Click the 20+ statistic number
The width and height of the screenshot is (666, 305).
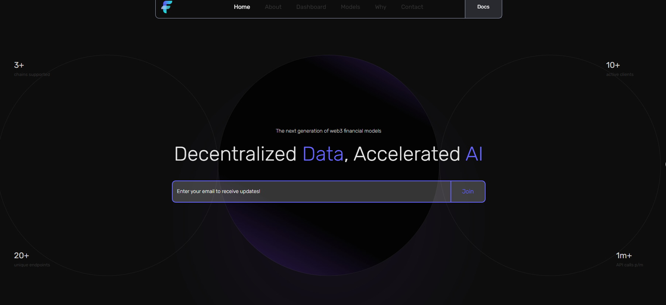[21, 256]
